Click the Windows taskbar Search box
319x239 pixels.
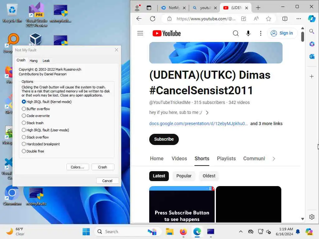[128, 232]
